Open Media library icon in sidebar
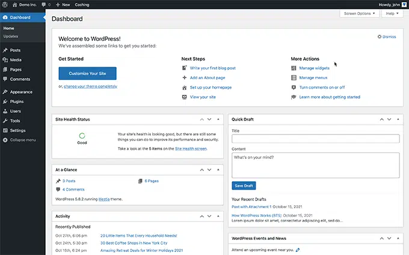The image size is (409, 255). pyautogui.click(x=5, y=60)
